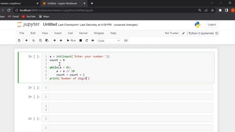Close the mission-cs/python tab
Image resolution: width=235 pixels, height=132 pixels.
tap(37, 3)
